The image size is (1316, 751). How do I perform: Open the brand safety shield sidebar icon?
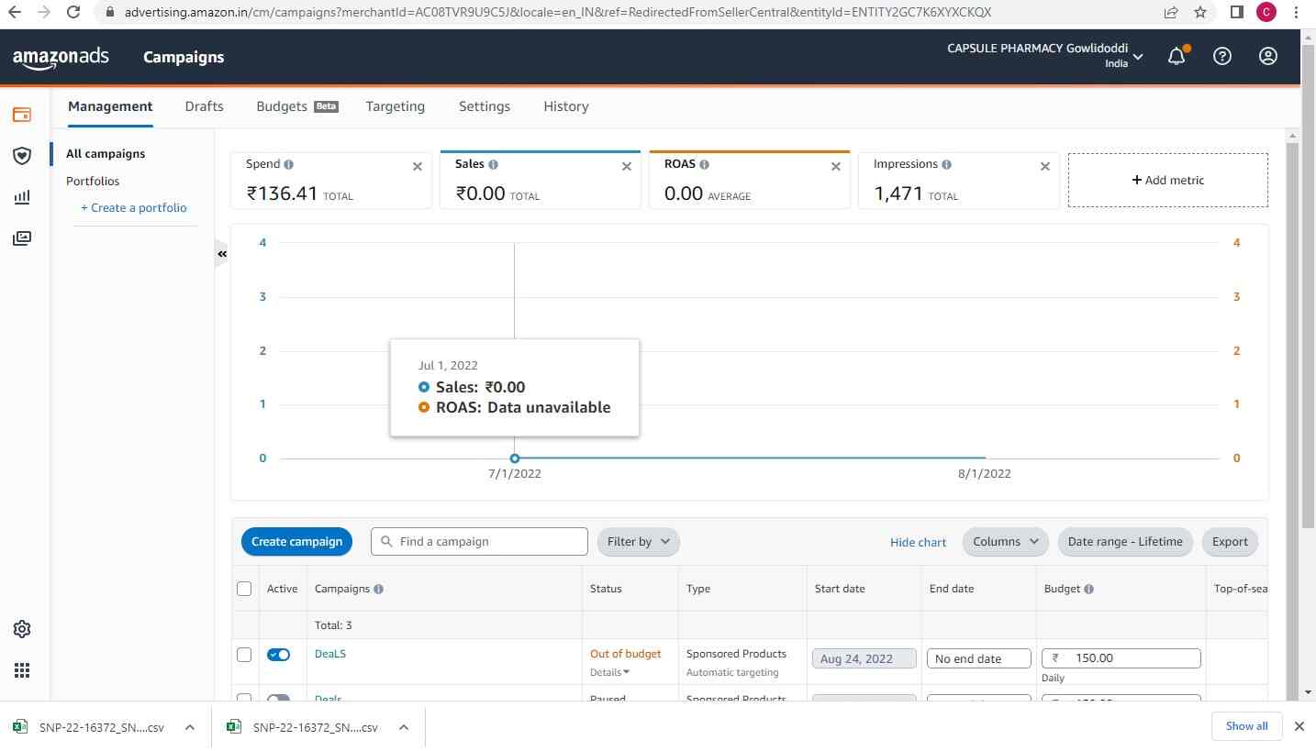(x=22, y=156)
